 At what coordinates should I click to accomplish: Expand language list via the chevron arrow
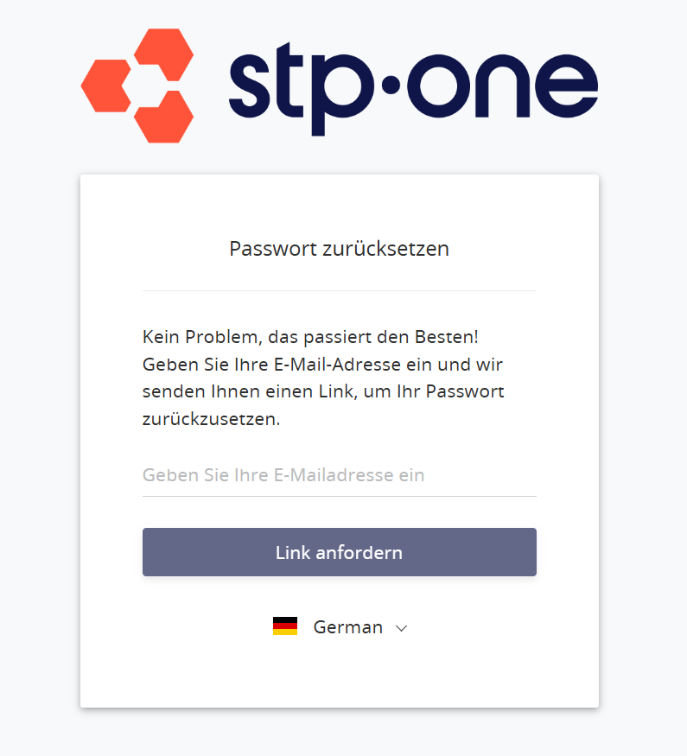click(401, 628)
